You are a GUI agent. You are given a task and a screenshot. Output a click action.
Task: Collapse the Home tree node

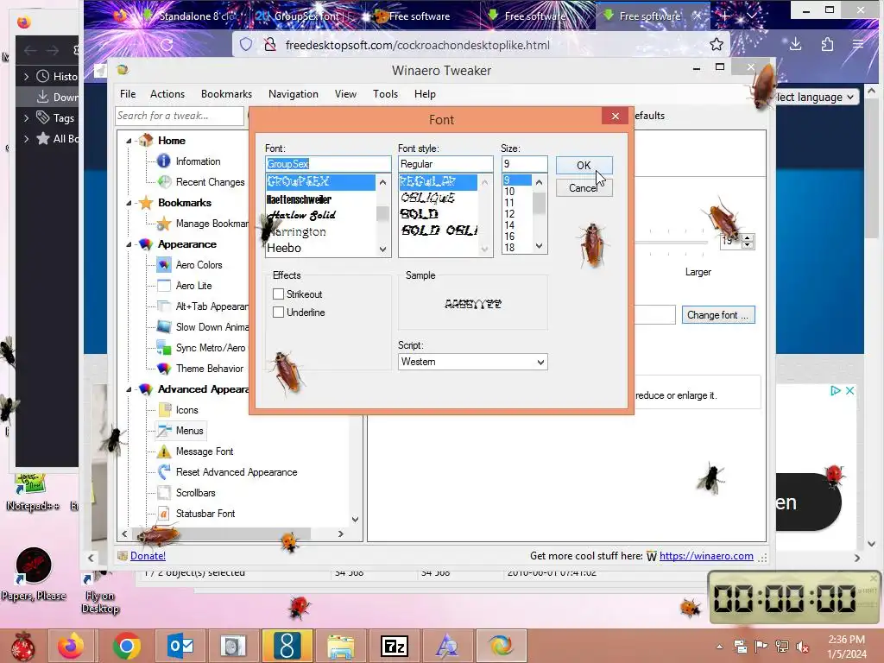tap(129, 141)
